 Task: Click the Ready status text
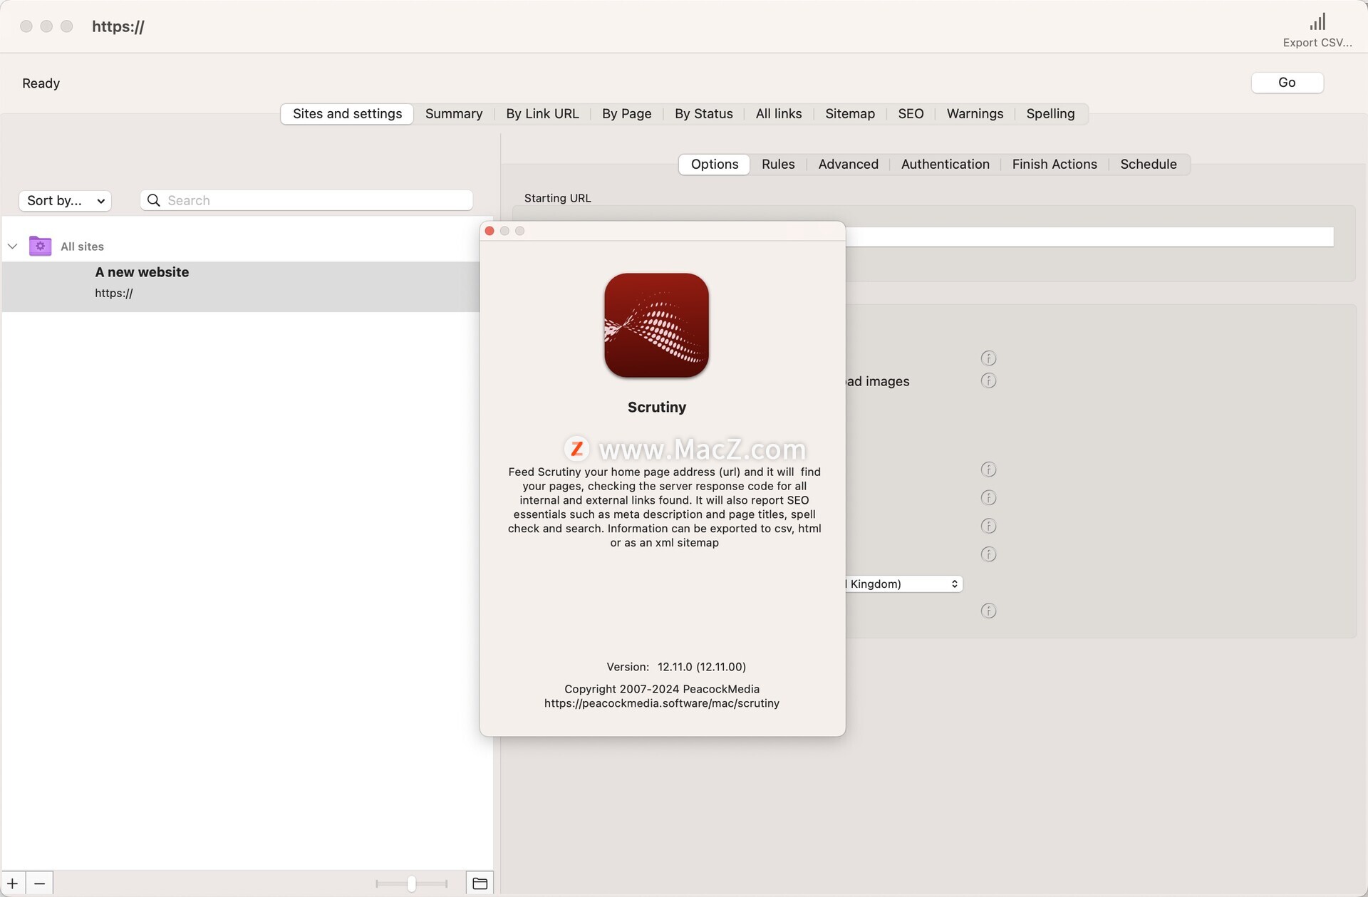click(x=41, y=83)
